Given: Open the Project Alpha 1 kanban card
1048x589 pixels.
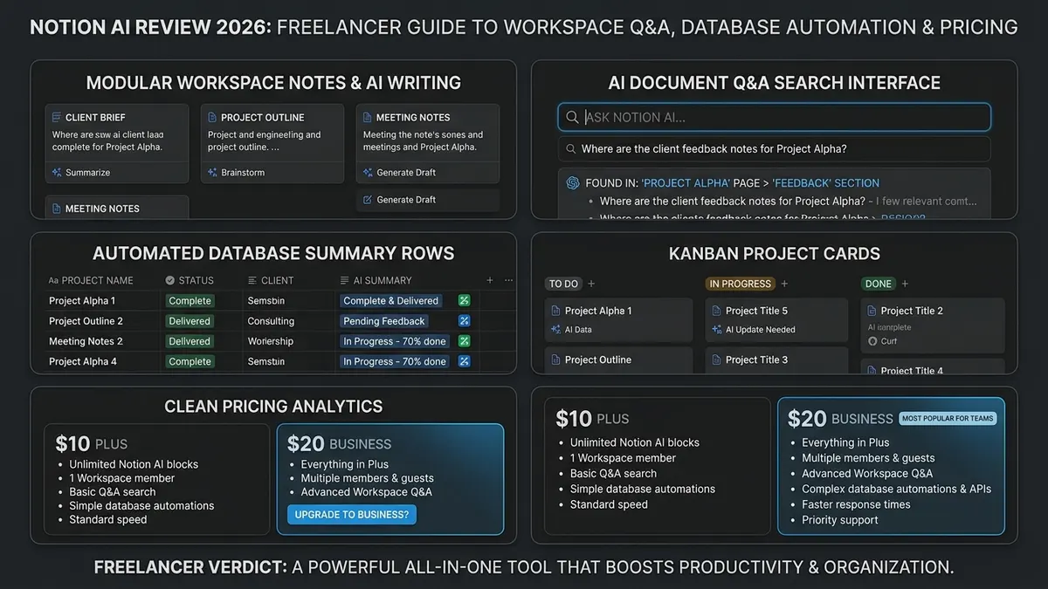Looking at the screenshot, I should [618, 319].
